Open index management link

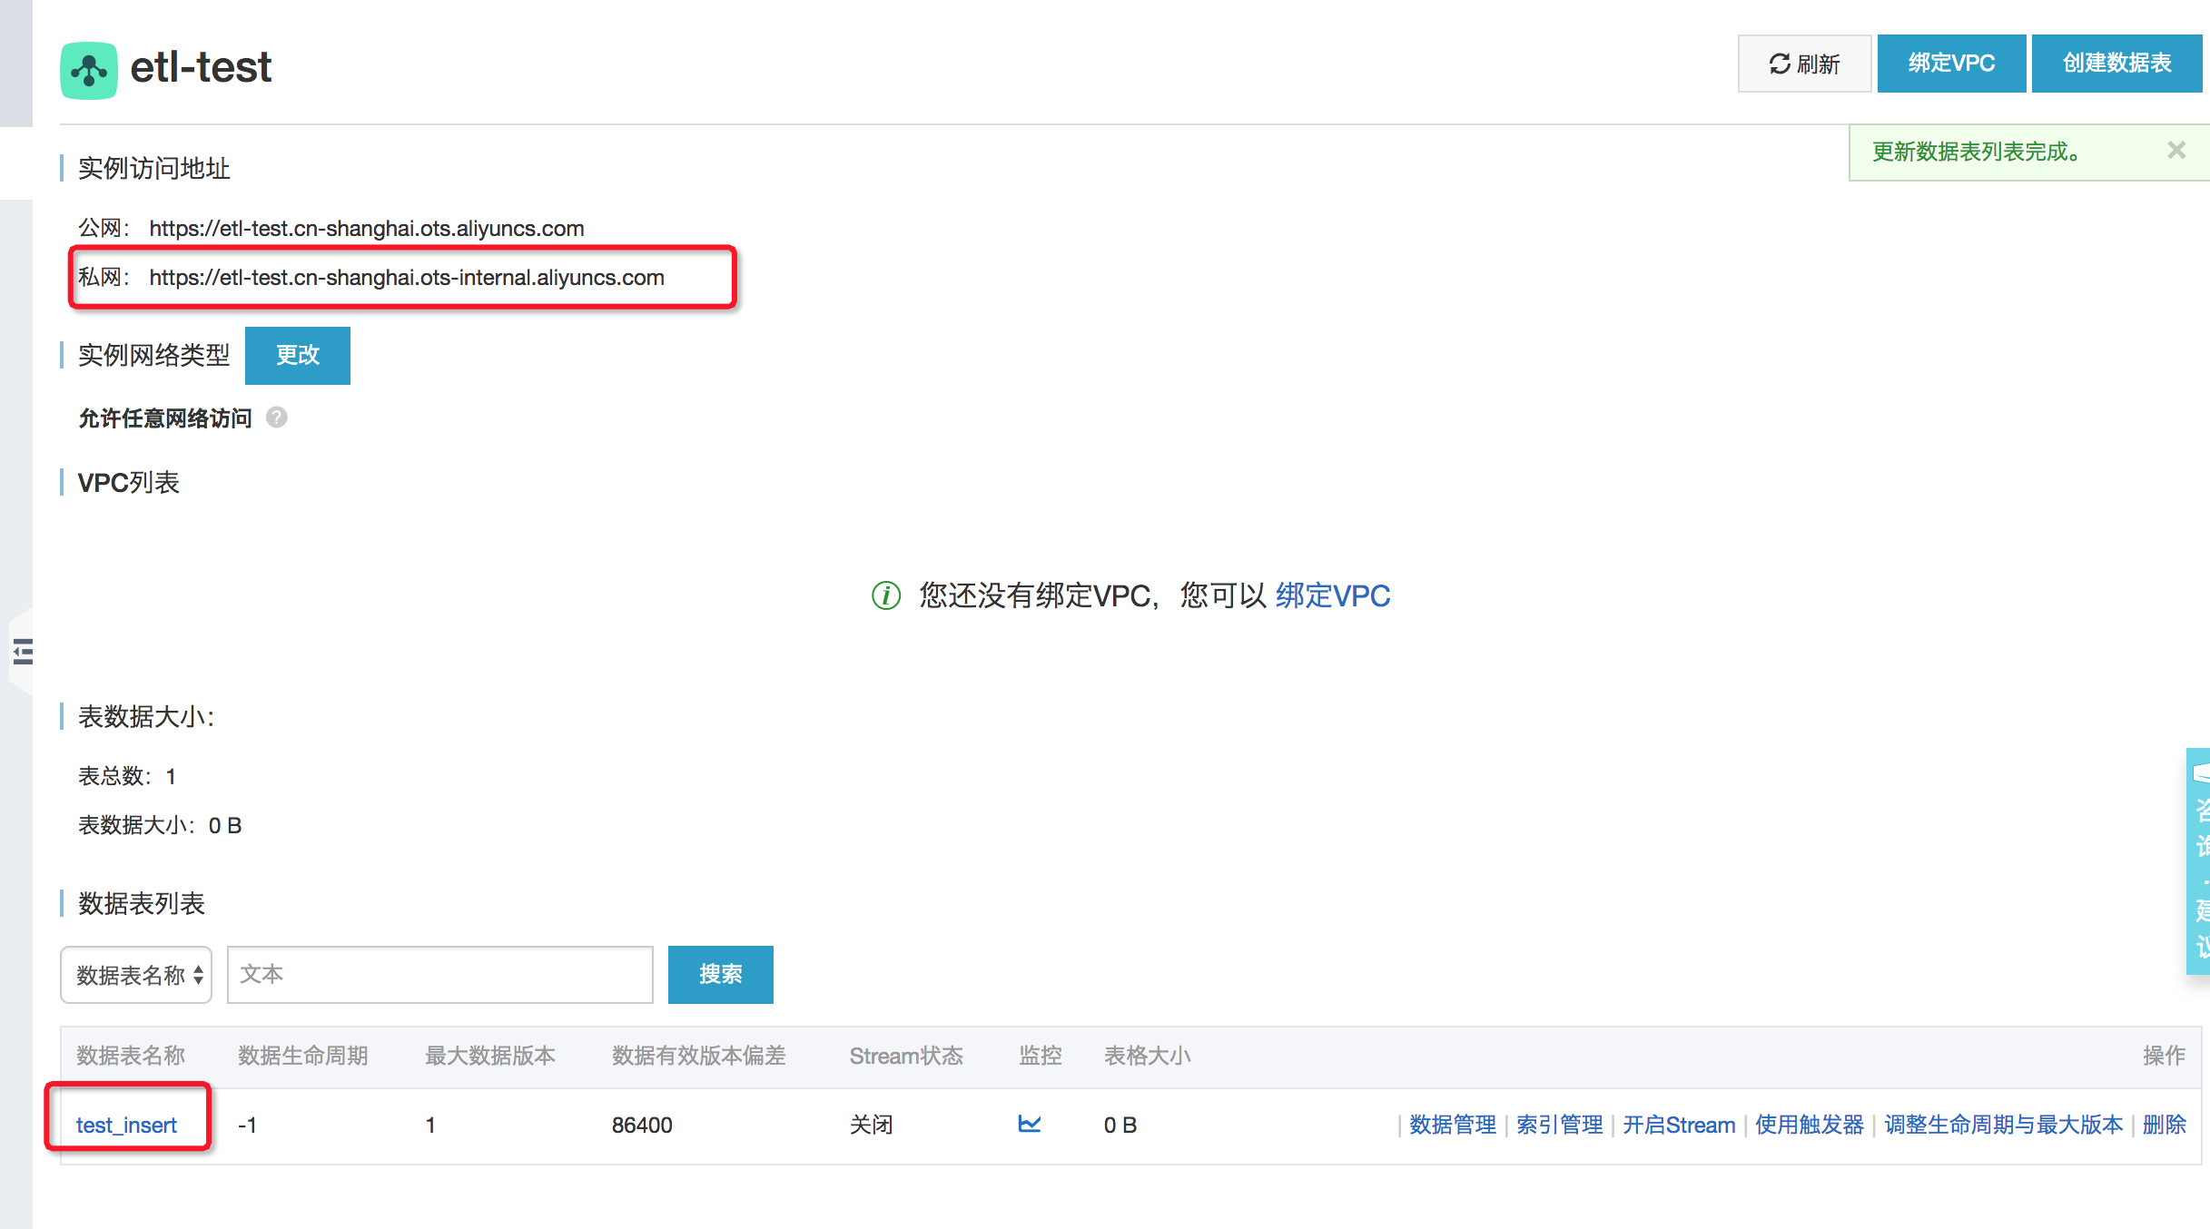pyautogui.click(x=1559, y=1125)
